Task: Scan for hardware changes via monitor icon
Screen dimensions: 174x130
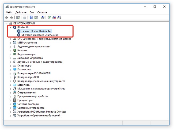Action: pos(43,17)
